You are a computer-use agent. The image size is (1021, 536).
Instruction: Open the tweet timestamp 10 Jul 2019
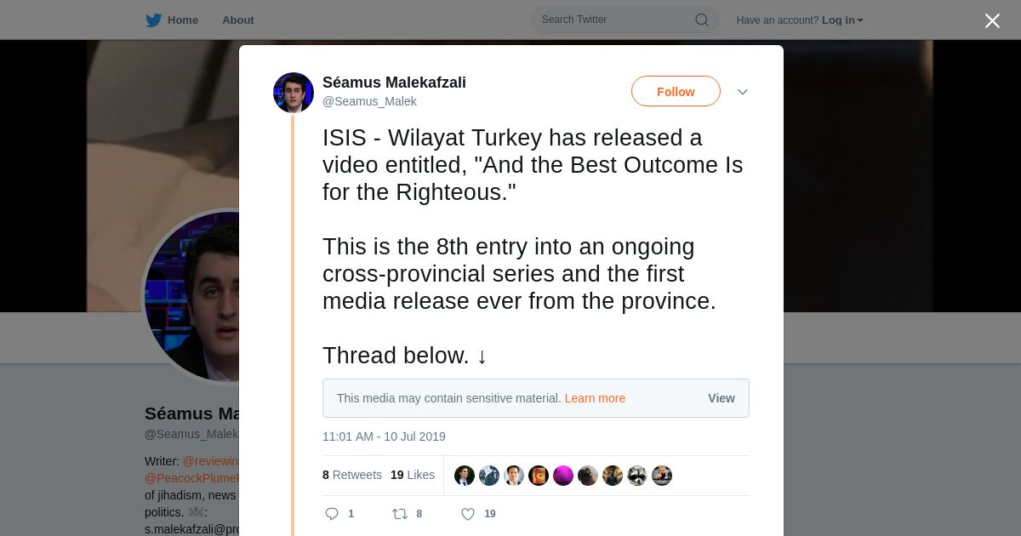[x=384, y=436]
